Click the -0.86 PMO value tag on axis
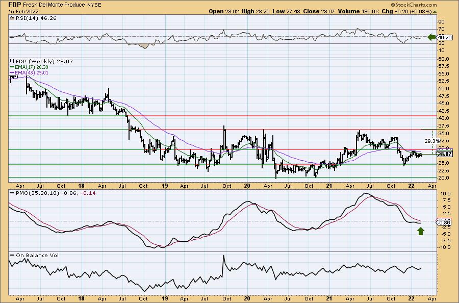The height and width of the screenshot is (303, 459). click(x=445, y=223)
